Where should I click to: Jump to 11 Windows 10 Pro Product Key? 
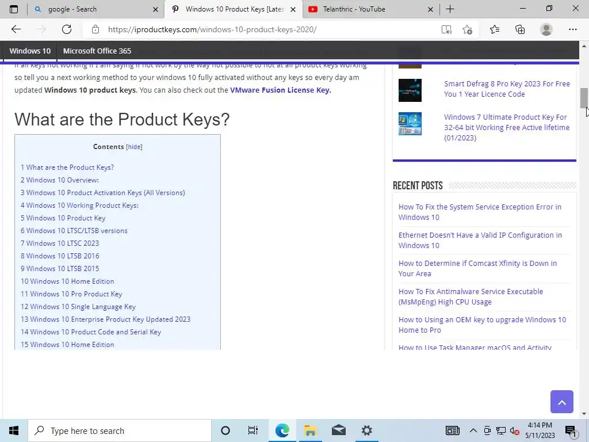71,294
